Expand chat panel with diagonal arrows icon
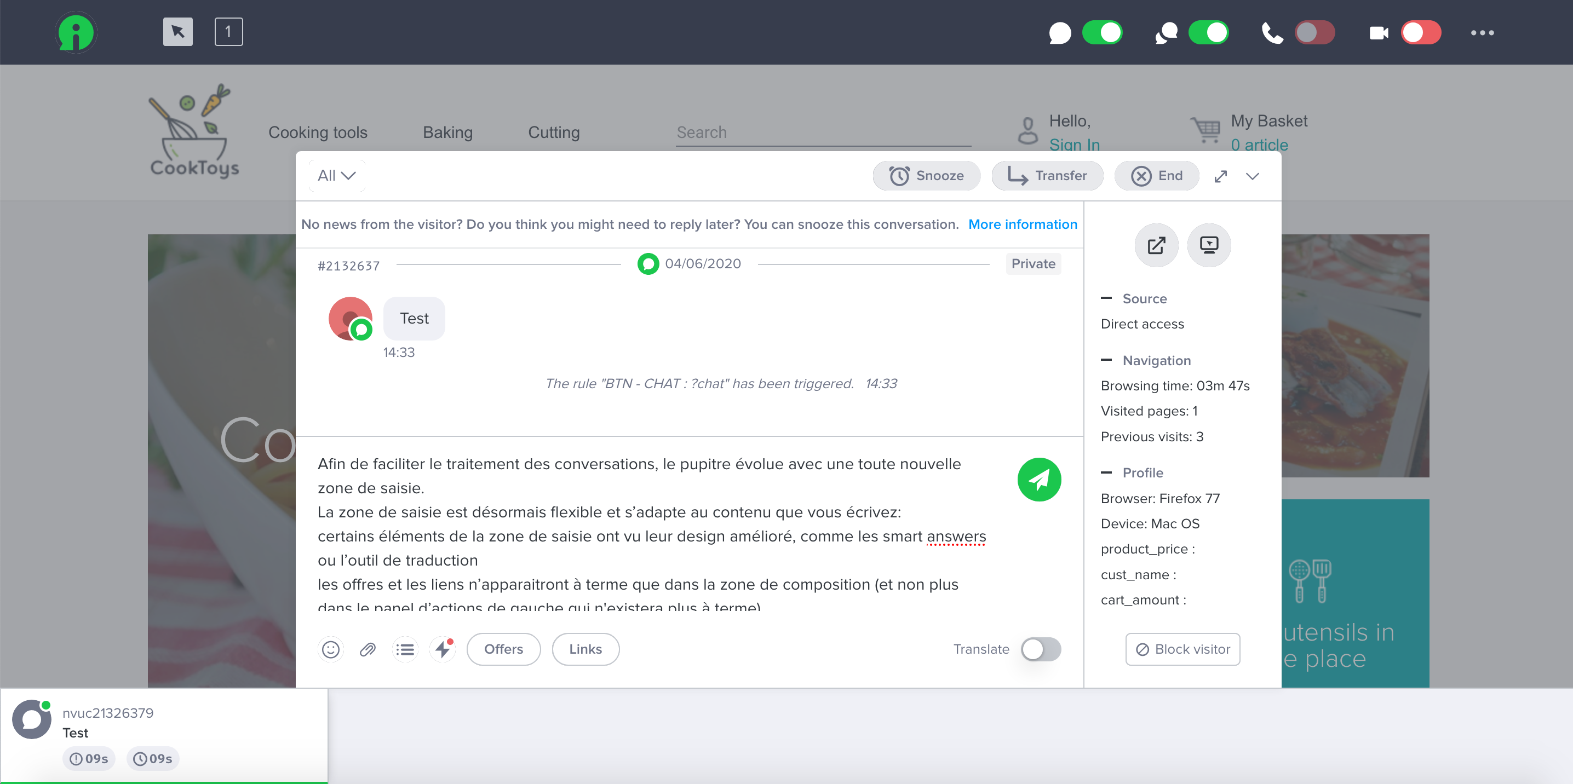The width and height of the screenshot is (1573, 784). coord(1221,176)
